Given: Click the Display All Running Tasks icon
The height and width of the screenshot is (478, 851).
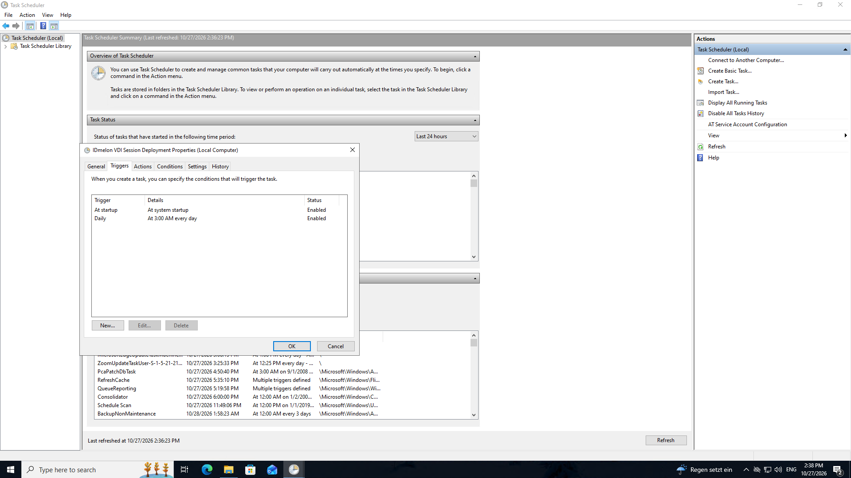Looking at the screenshot, I should [x=701, y=103].
